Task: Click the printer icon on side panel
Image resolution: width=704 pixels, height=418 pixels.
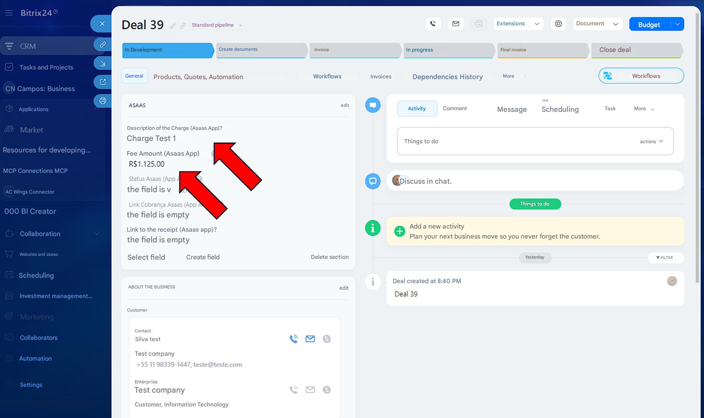Action: coord(102,101)
